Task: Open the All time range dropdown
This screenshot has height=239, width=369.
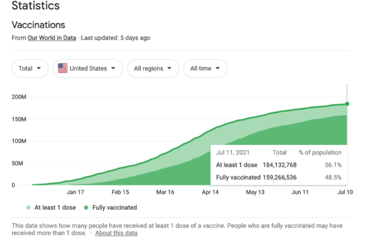Action: click(x=205, y=69)
